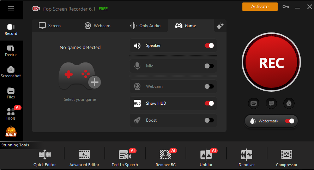Click the keyboard hotkeys icon
The image size is (314, 170).
click(x=254, y=103)
